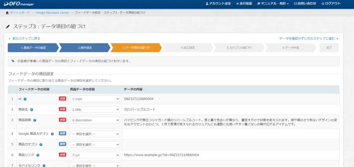Open 実行履歴 in top bar
This screenshot has width=354, height=167.
pos(244,4)
